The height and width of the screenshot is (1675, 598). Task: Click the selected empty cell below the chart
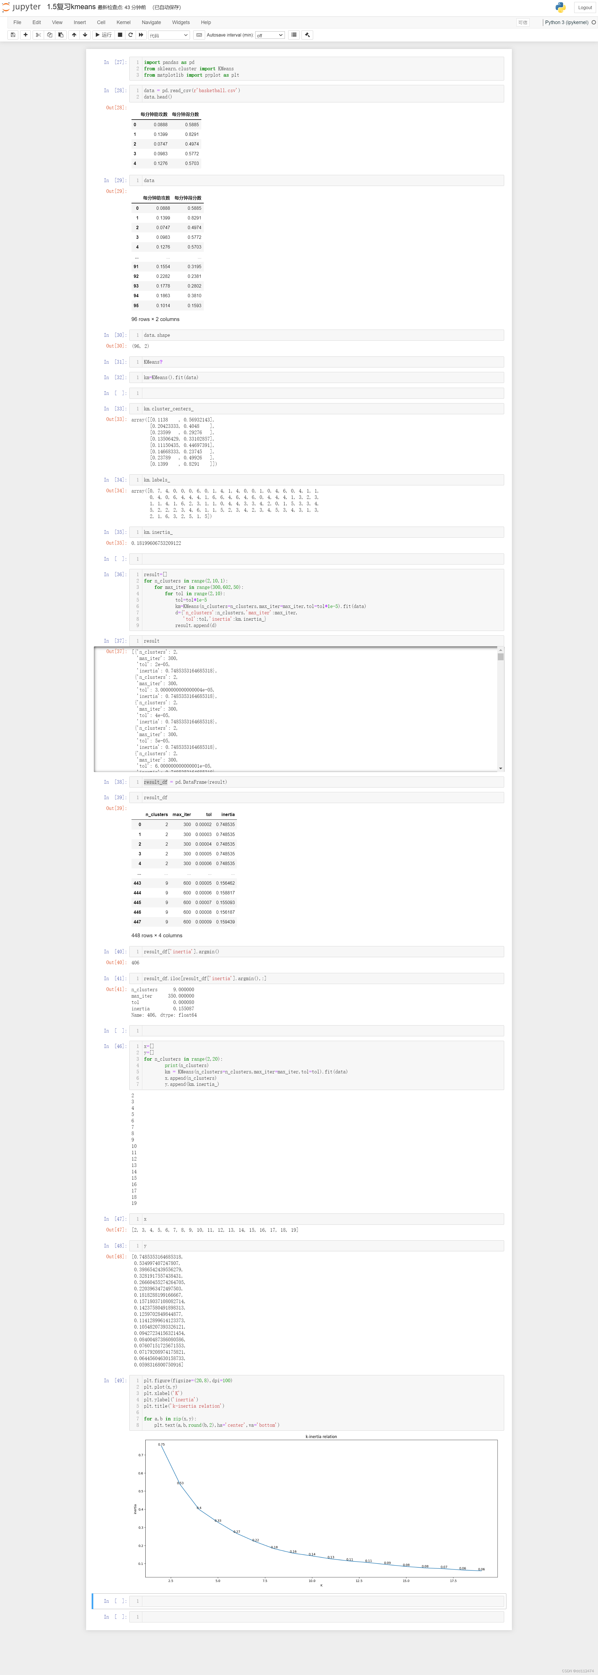click(316, 1601)
